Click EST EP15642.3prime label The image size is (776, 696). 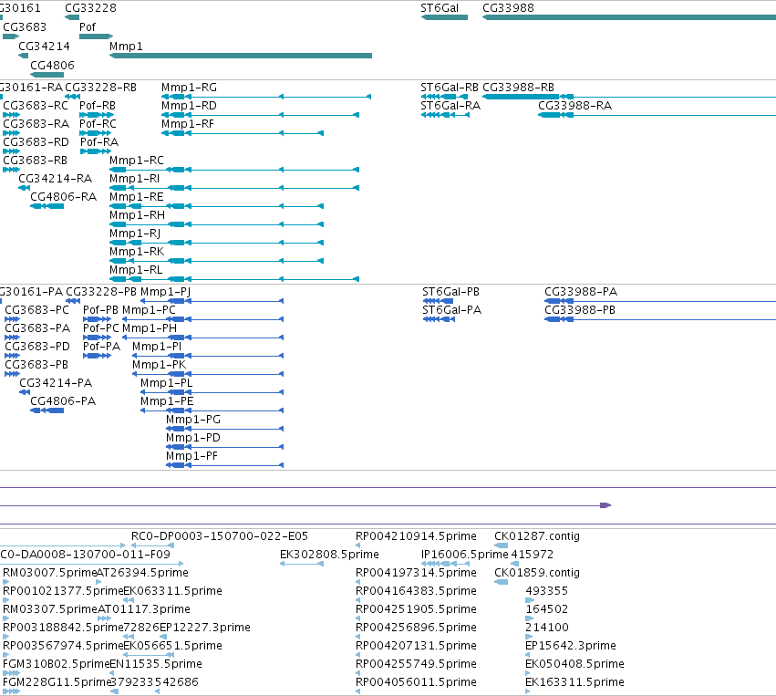(570, 646)
